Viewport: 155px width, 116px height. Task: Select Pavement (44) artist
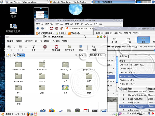click(137, 80)
